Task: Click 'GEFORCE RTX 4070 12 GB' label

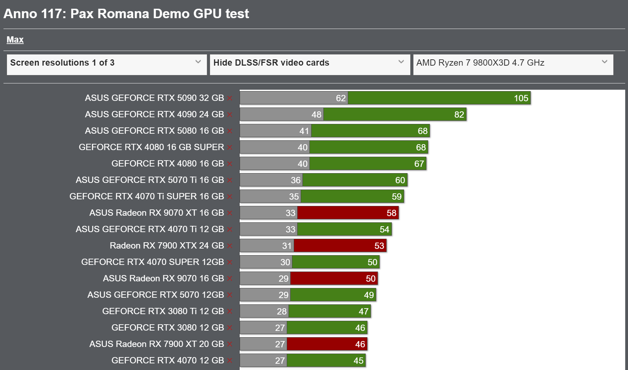Action: (x=167, y=361)
